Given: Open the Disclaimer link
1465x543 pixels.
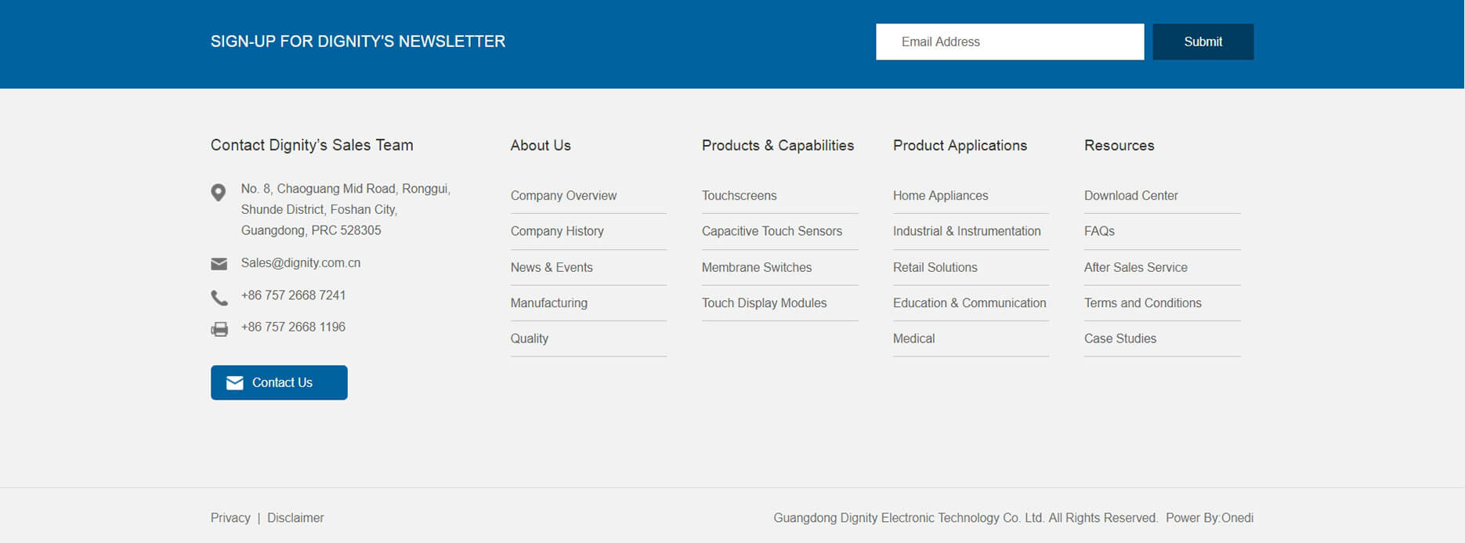Looking at the screenshot, I should click(x=295, y=518).
